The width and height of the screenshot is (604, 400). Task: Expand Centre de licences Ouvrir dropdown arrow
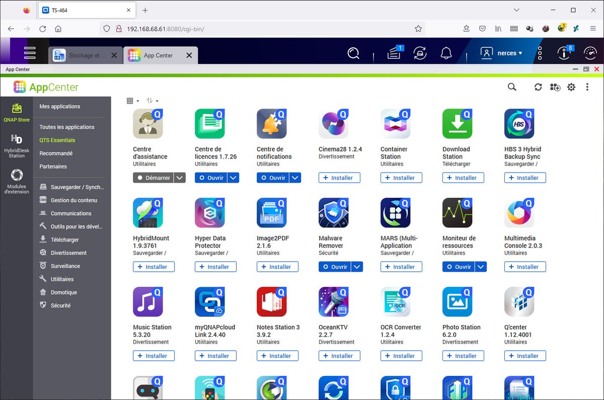233,178
